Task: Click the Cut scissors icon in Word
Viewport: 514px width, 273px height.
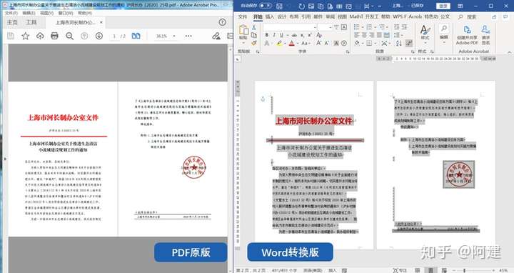Action: (x=253, y=27)
